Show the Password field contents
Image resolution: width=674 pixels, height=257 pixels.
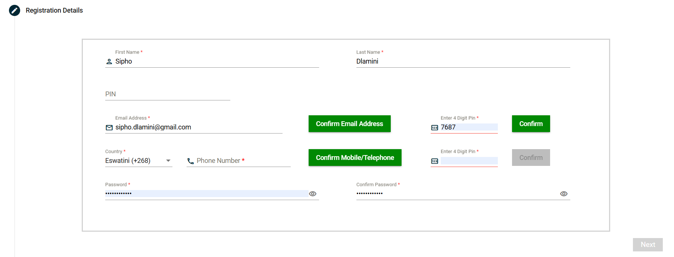click(313, 194)
